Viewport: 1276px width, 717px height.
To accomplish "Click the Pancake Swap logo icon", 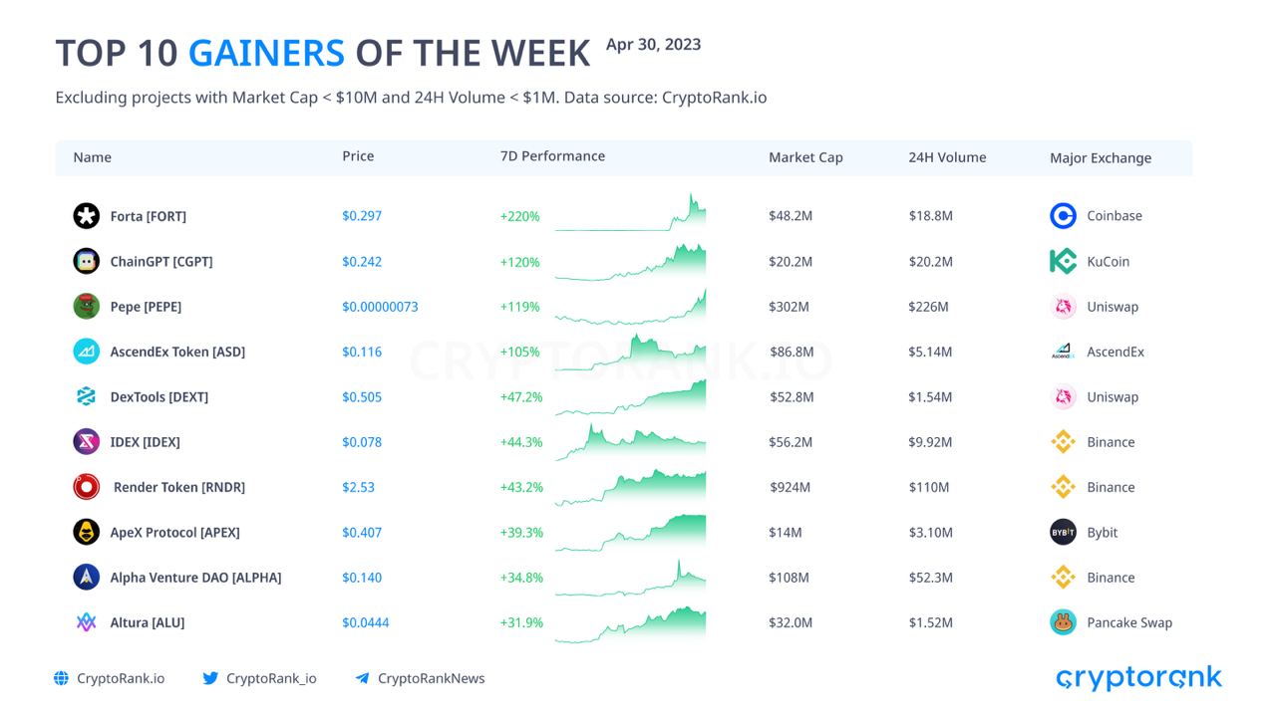I will (x=1064, y=622).
